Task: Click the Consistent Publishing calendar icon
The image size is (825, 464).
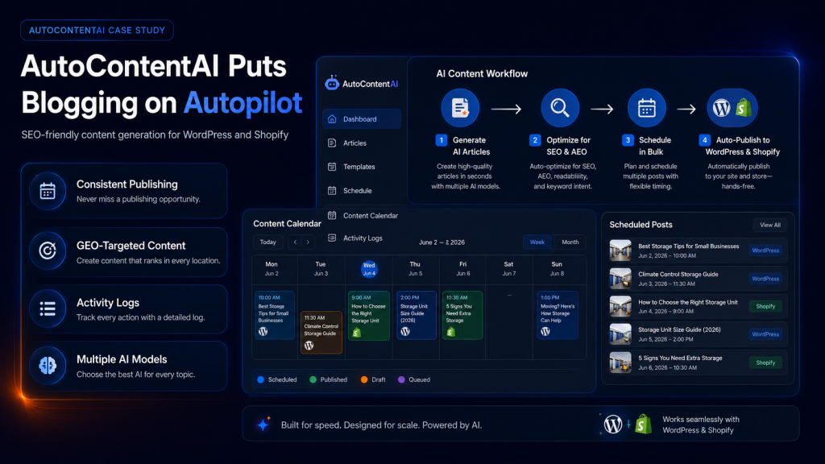Action: [48, 191]
